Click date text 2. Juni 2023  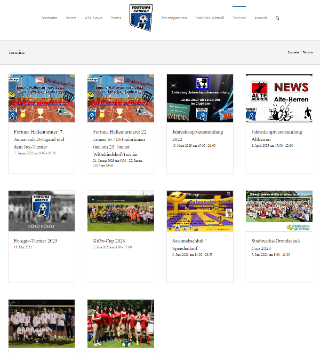coord(113,247)
